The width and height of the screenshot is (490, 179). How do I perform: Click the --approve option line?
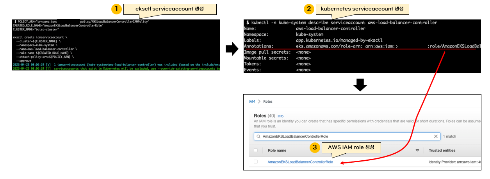pos(23,61)
